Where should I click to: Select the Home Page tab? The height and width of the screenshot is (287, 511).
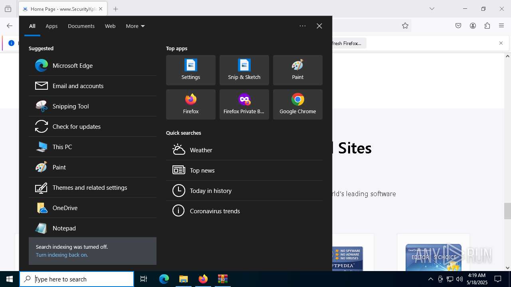(x=63, y=9)
